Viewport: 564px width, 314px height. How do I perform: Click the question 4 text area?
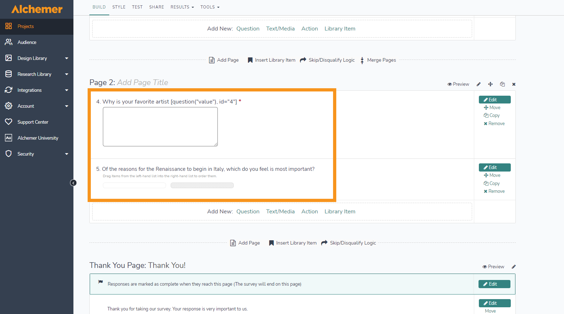(160, 127)
